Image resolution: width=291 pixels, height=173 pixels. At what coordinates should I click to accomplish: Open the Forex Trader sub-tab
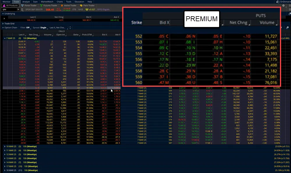(x=29, y=6)
